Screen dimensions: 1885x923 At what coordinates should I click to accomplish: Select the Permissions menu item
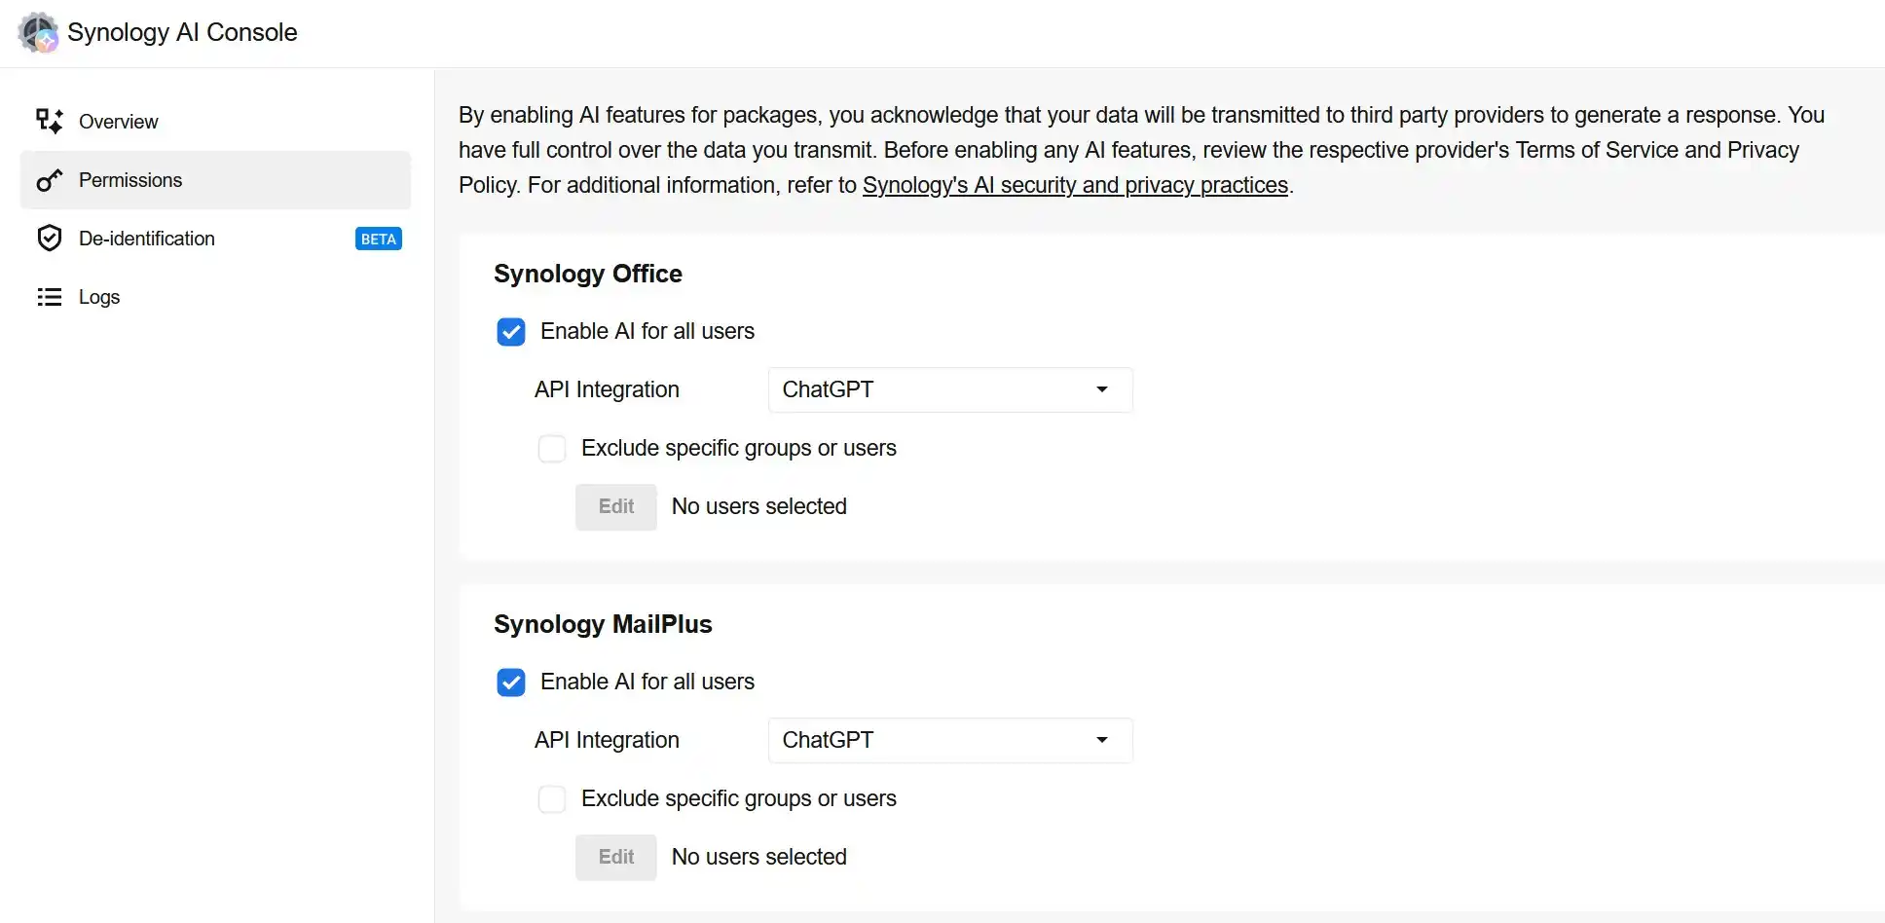tap(215, 180)
